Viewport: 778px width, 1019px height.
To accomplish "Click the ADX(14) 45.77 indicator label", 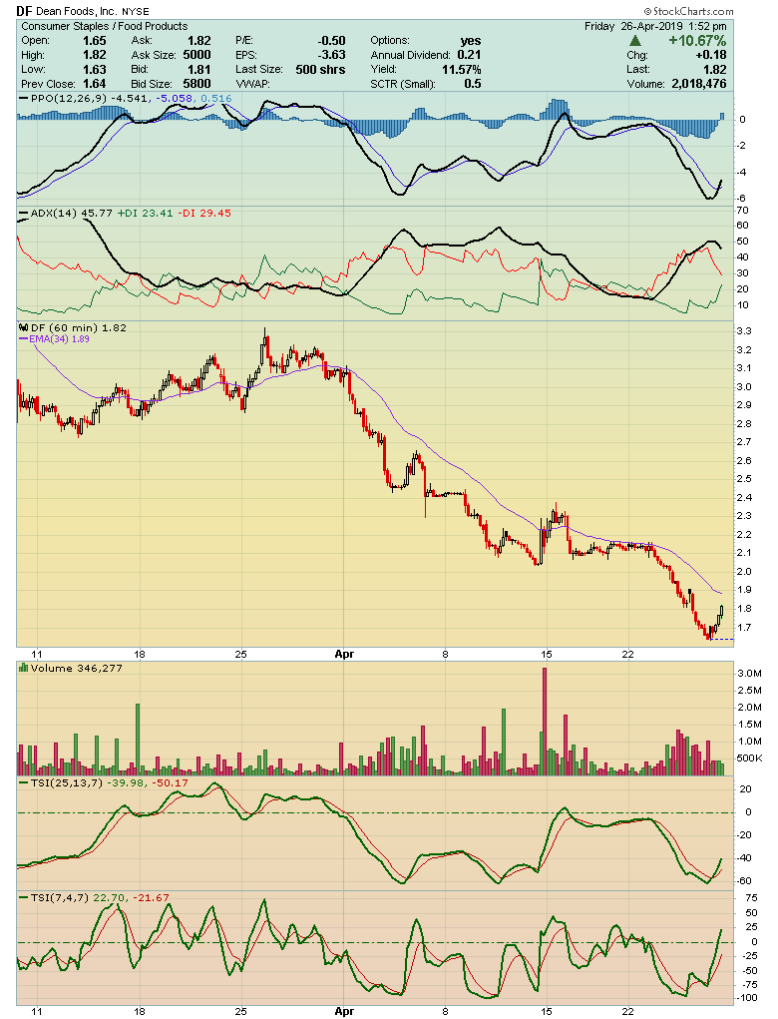I will click(x=72, y=214).
